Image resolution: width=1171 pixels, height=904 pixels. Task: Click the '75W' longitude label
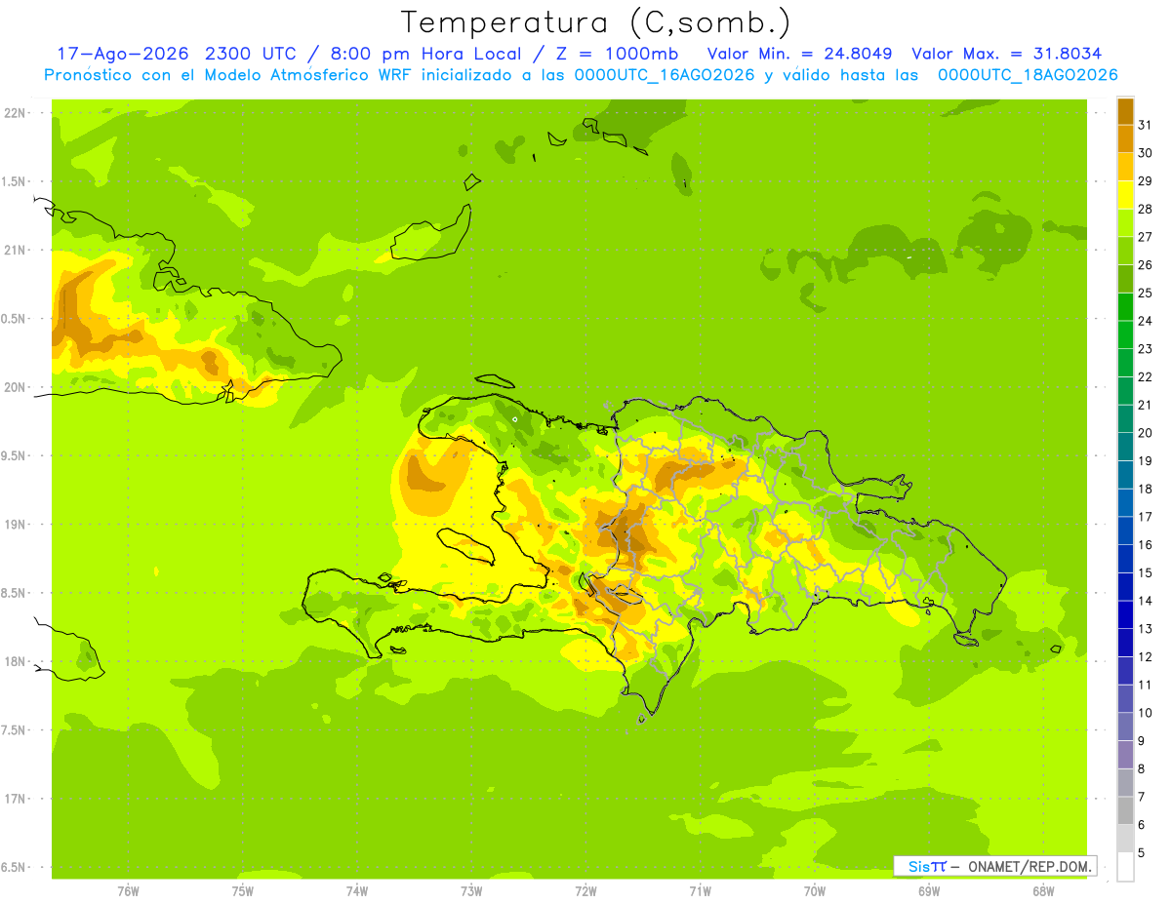(x=243, y=891)
